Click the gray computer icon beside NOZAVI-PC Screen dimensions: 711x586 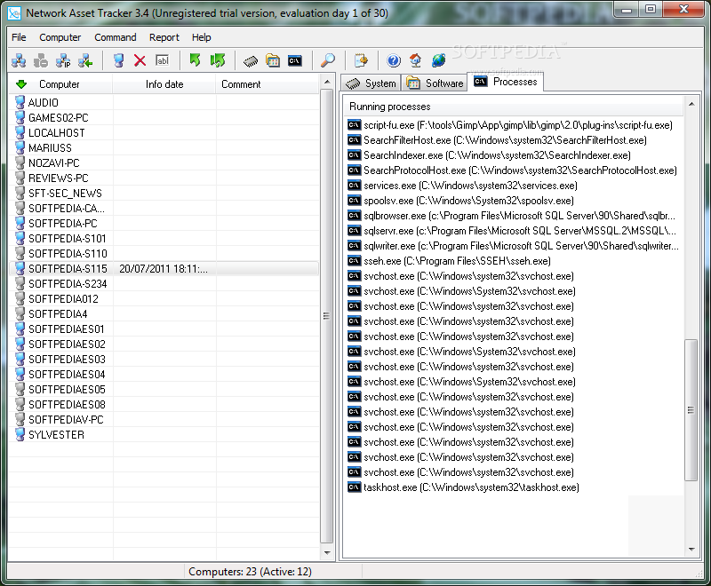tap(20, 162)
